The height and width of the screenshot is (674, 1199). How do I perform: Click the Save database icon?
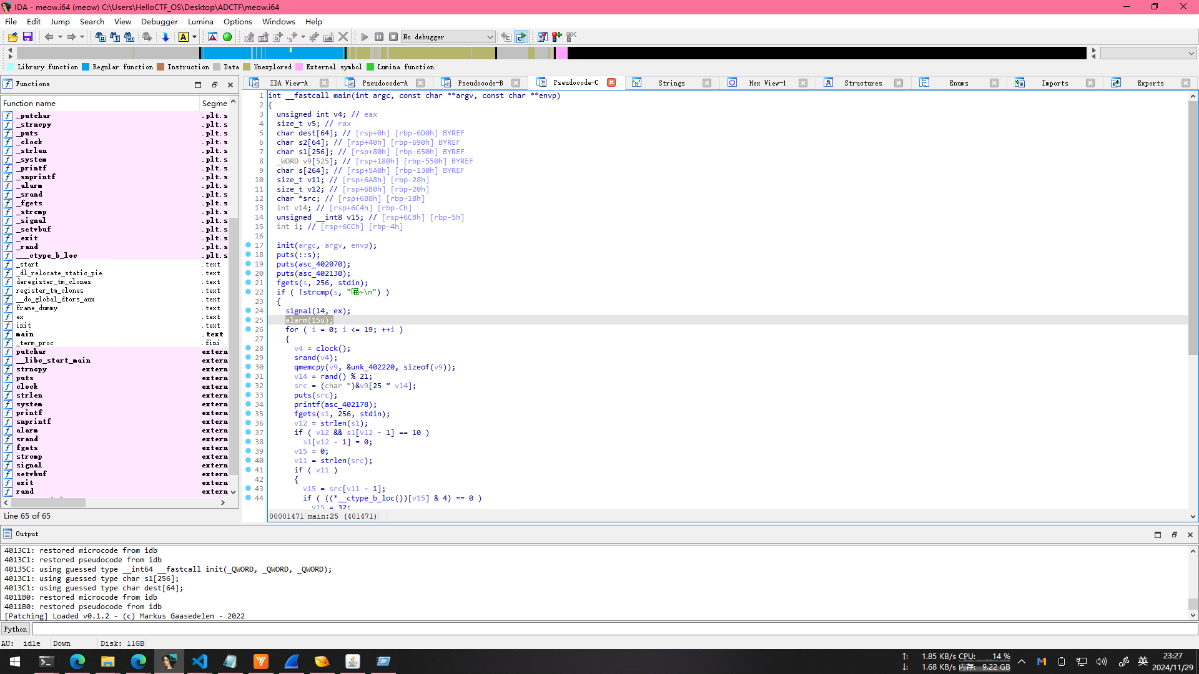(27, 37)
